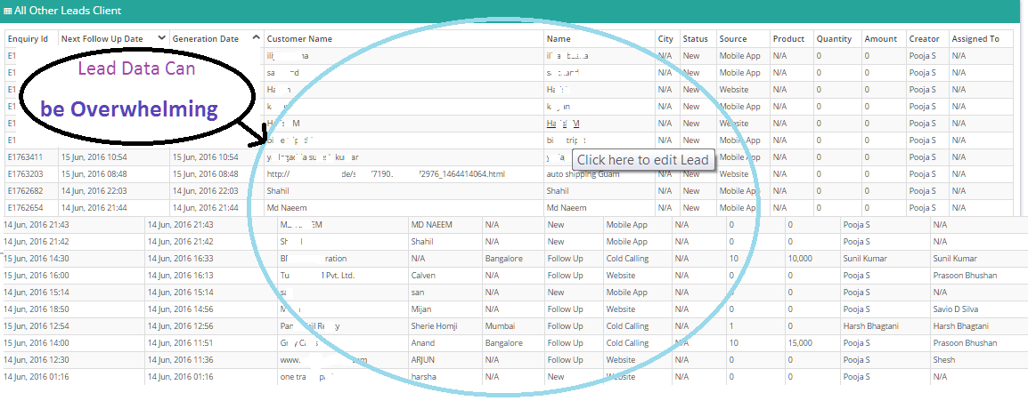Click the Quantity column header
1028x401 pixels.
(834, 38)
